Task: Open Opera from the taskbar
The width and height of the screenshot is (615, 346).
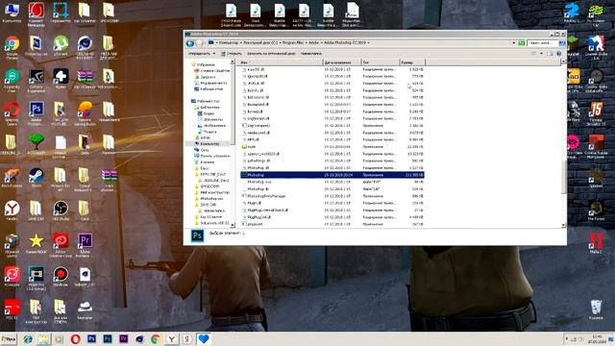Action: coord(75,339)
